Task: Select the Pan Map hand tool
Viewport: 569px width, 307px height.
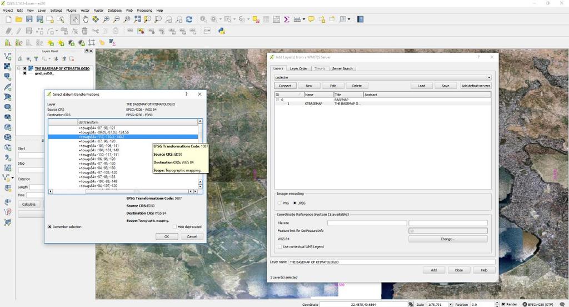Action: pyautogui.click(x=85, y=19)
